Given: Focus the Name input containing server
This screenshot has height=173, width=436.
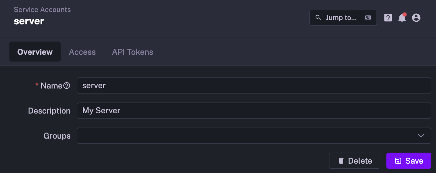Looking at the screenshot, I should [x=253, y=85].
